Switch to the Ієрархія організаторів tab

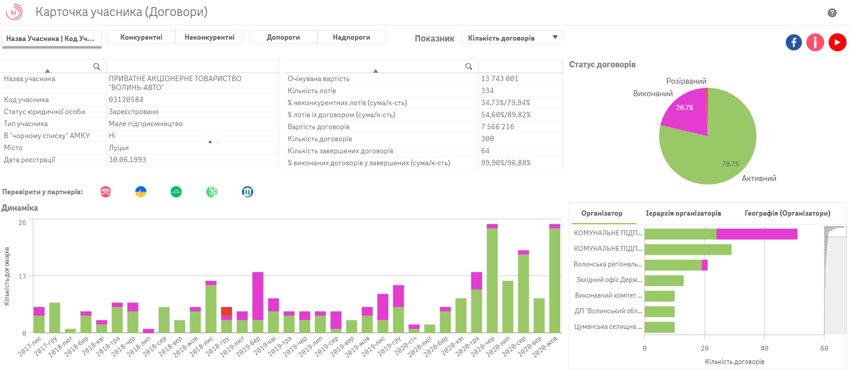[683, 213]
